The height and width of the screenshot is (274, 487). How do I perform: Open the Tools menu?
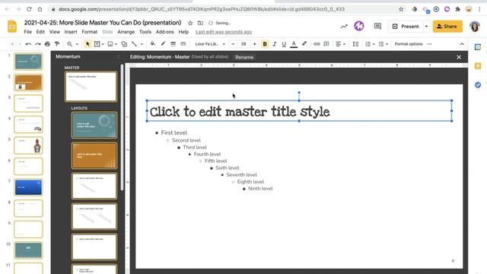click(x=145, y=32)
